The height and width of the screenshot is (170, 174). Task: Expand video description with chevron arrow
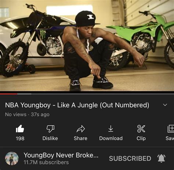tap(165, 105)
